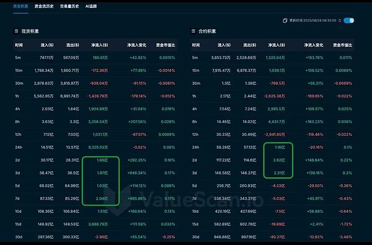Click the -1,428.79万 net inflow value
This screenshot has width=372, height=245.
coord(97,96)
